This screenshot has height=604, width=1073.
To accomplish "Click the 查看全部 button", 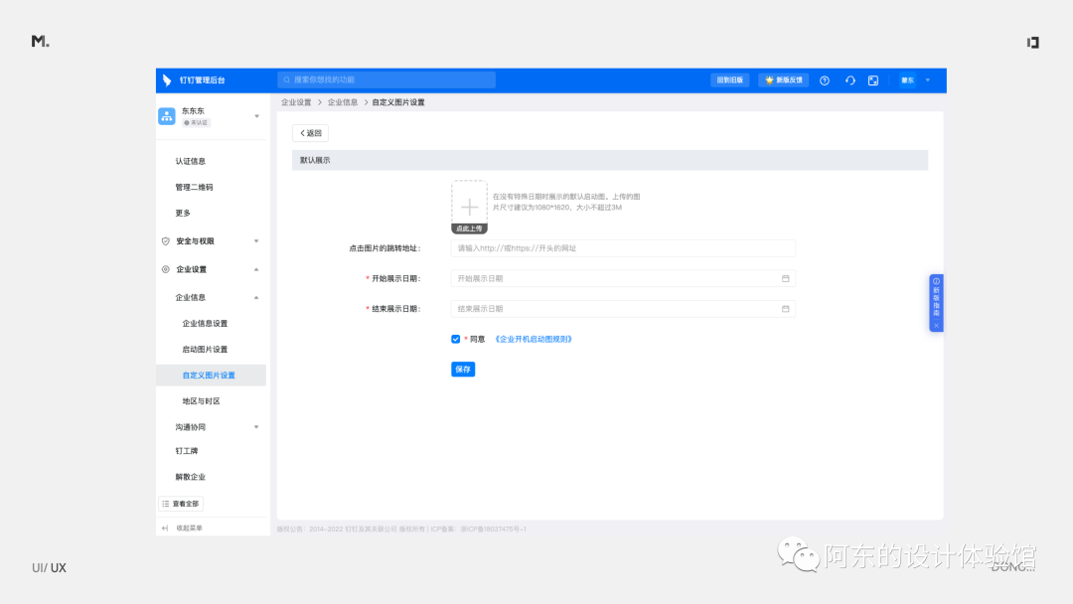I will [181, 504].
